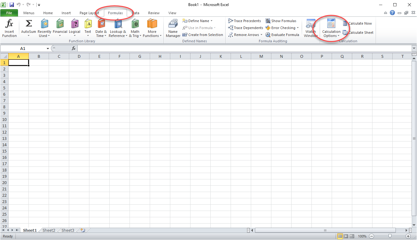Open the Name Box dropdown arrow
The height and width of the screenshot is (240, 417).
(x=48, y=48)
